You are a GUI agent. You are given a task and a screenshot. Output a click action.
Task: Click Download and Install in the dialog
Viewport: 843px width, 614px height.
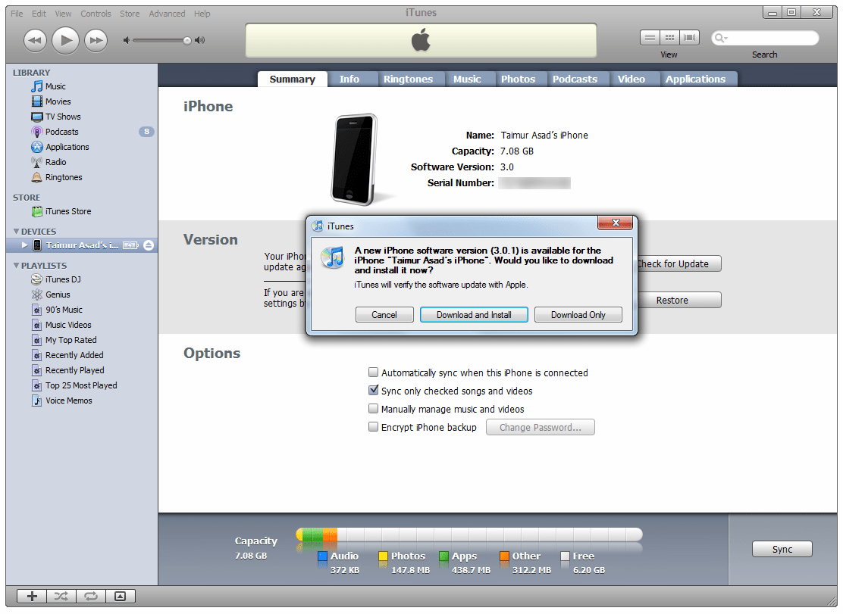click(474, 314)
